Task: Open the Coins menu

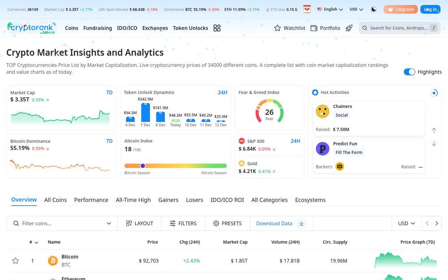Action: [x=71, y=28]
